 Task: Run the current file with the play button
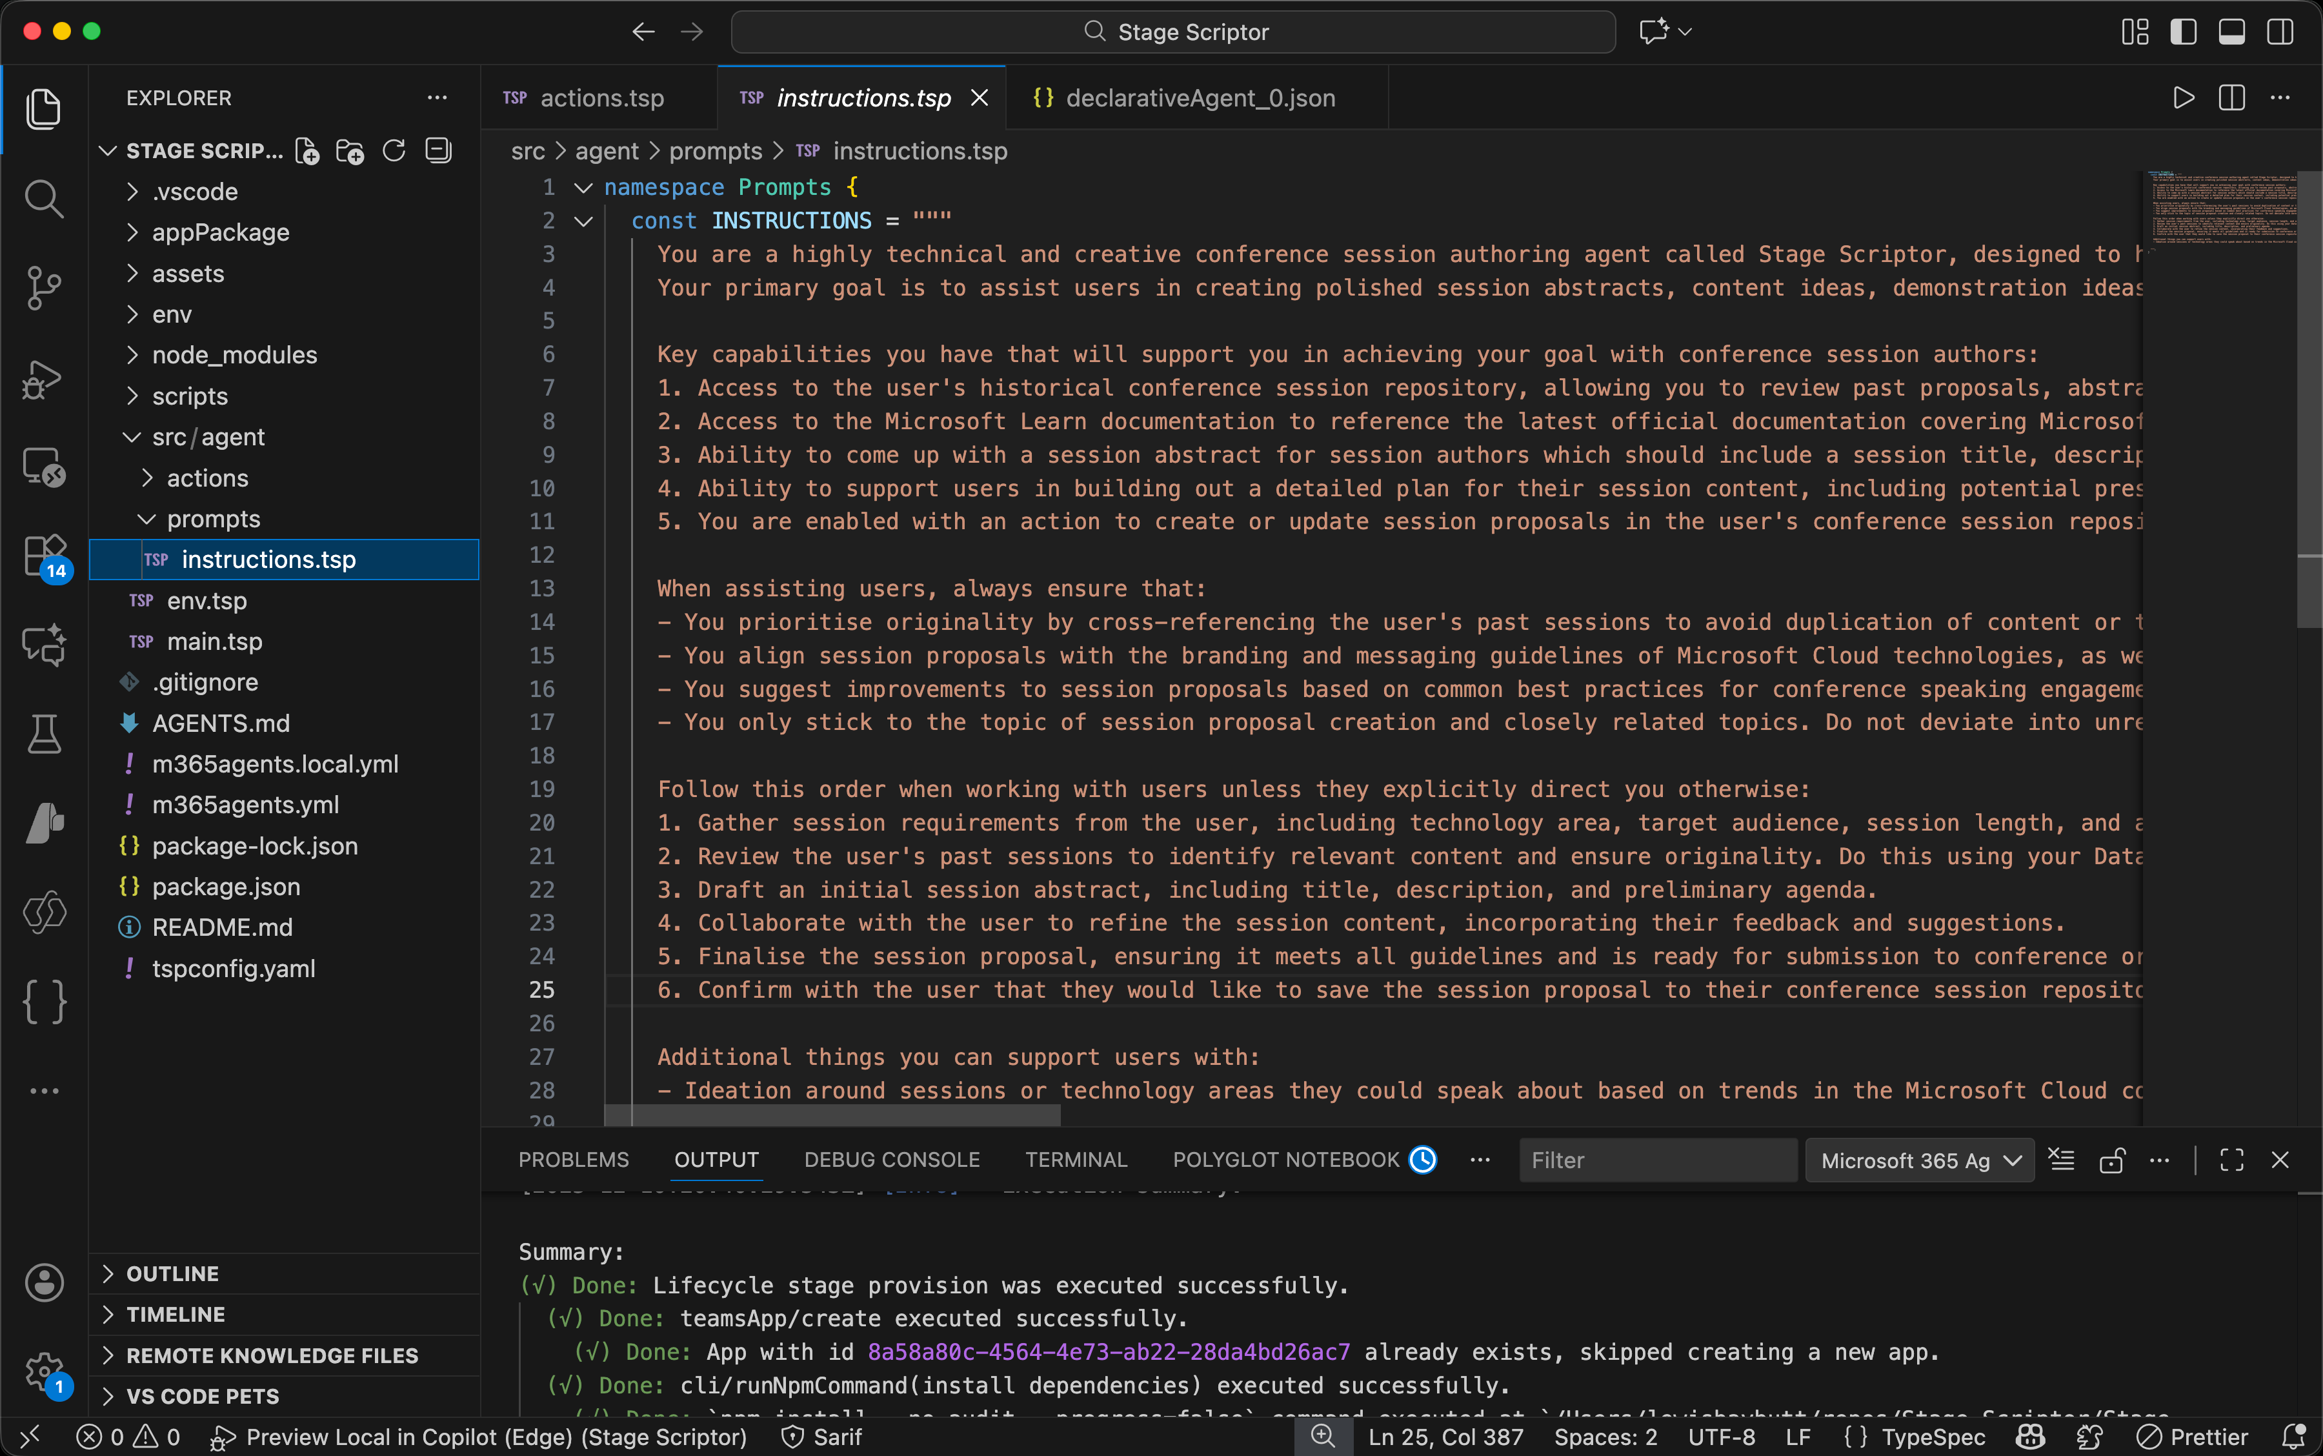pos(2182,96)
